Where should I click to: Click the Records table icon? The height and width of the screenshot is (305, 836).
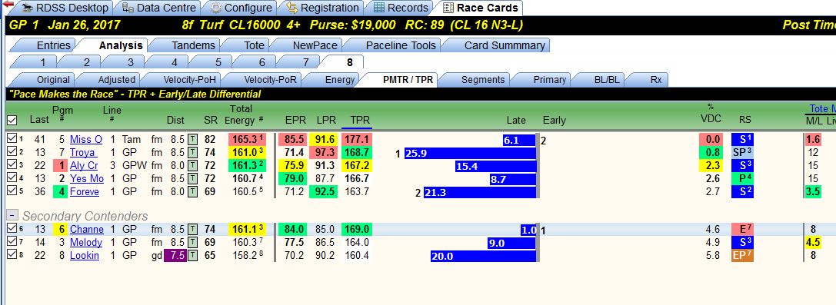coord(378,8)
